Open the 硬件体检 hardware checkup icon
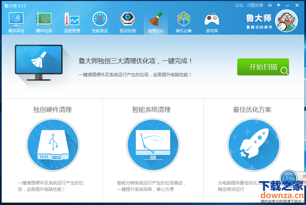Viewport: 306px width, 205px height. [16, 22]
